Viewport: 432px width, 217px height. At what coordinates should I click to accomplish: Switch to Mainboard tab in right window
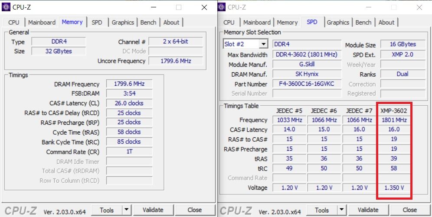tap(257, 22)
